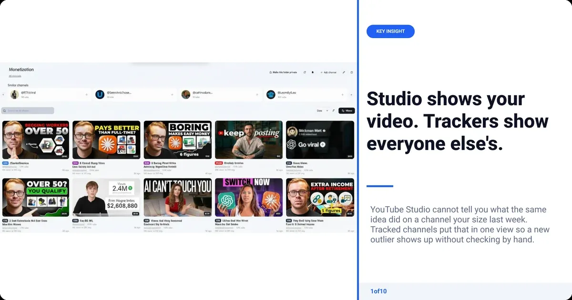Viewport: 572px width, 300px height.
Task: Open the channels count link under Monetization
Action: point(14,76)
